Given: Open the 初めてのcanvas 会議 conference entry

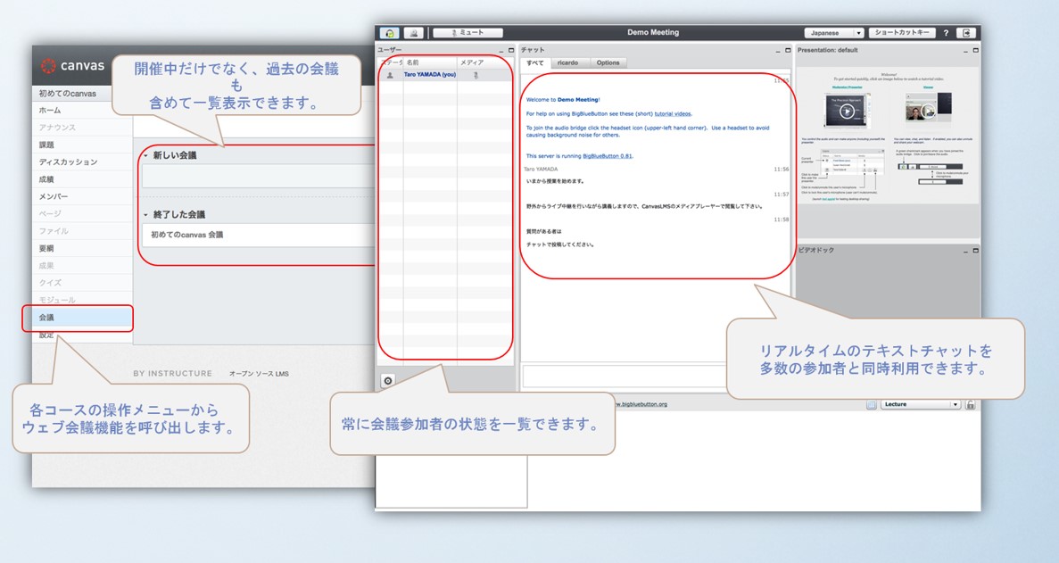Looking at the screenshot, I should point(187,235).
